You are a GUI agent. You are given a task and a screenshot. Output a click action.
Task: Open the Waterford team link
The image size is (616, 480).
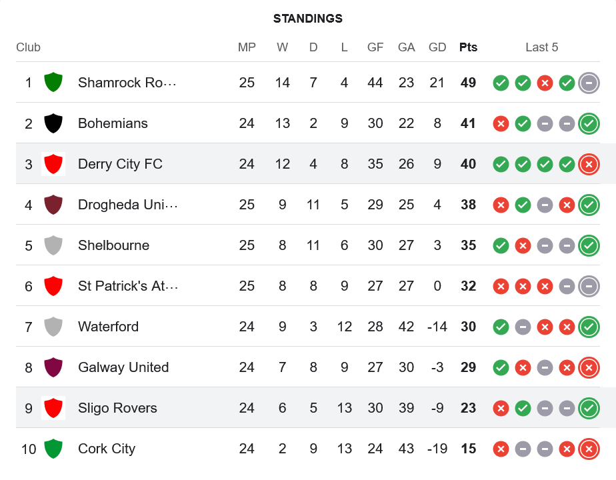click(108, 327)
